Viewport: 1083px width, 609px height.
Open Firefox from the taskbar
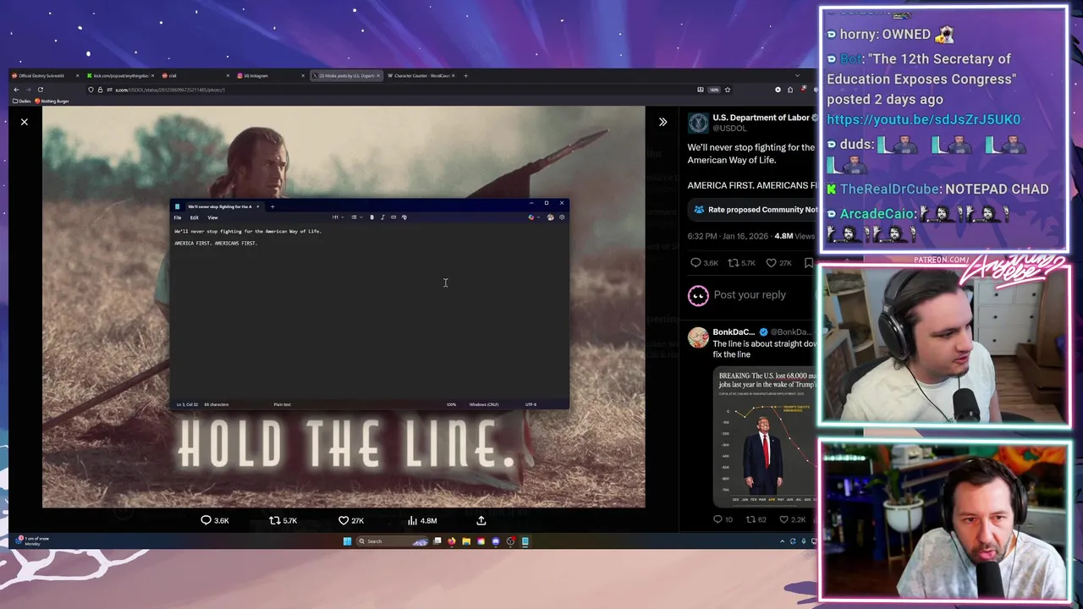(452, 541)
